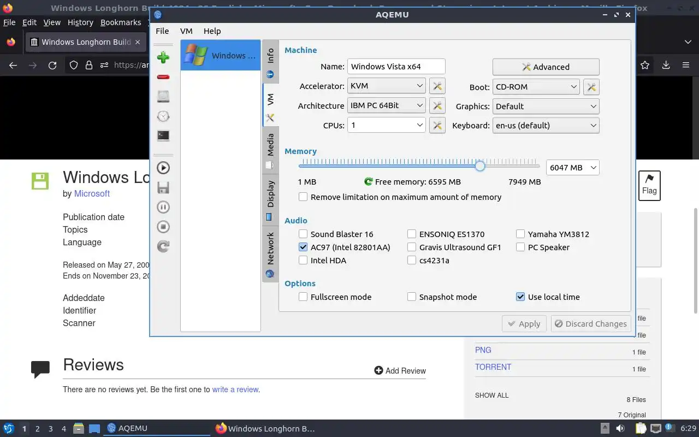
Task: Uncheck Use local time option
Action: [x=520, y=297]
